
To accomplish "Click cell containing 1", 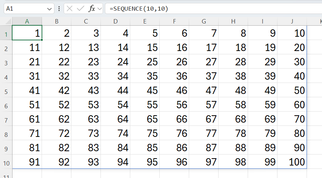I will tap(27, 33).
